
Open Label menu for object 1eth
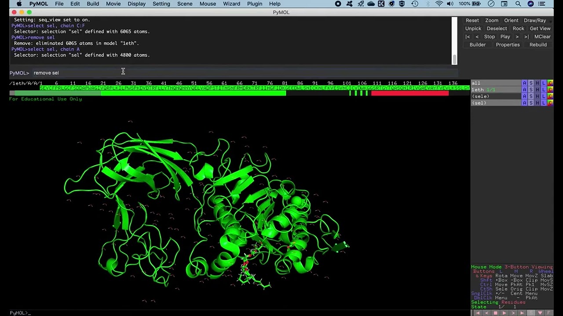(544, 90)
